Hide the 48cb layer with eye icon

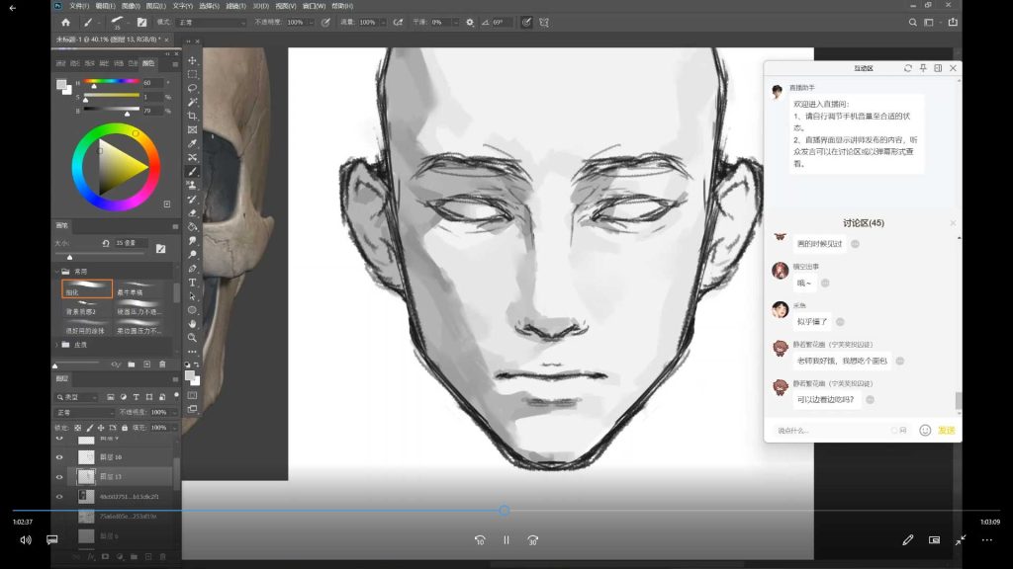59,497
